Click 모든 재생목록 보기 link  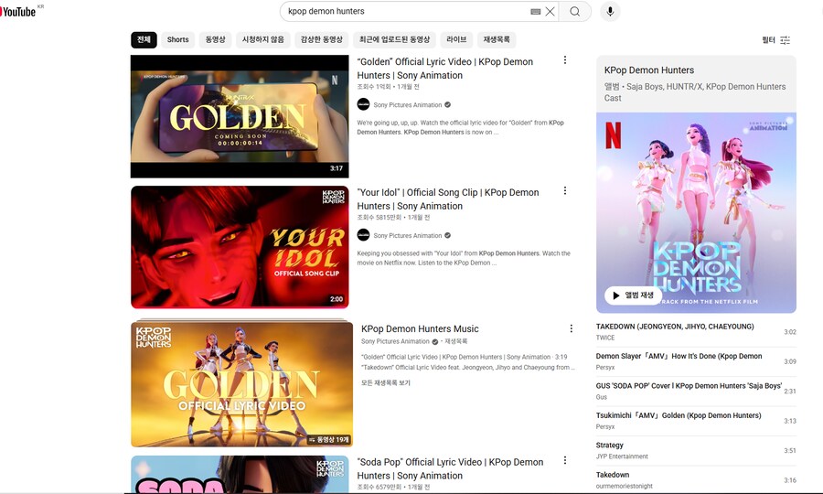click(x=385, y=382)
